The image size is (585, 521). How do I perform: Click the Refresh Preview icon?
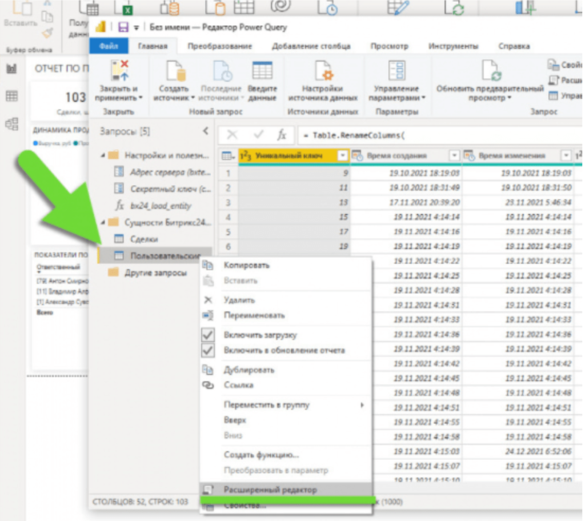coord(490,71)
